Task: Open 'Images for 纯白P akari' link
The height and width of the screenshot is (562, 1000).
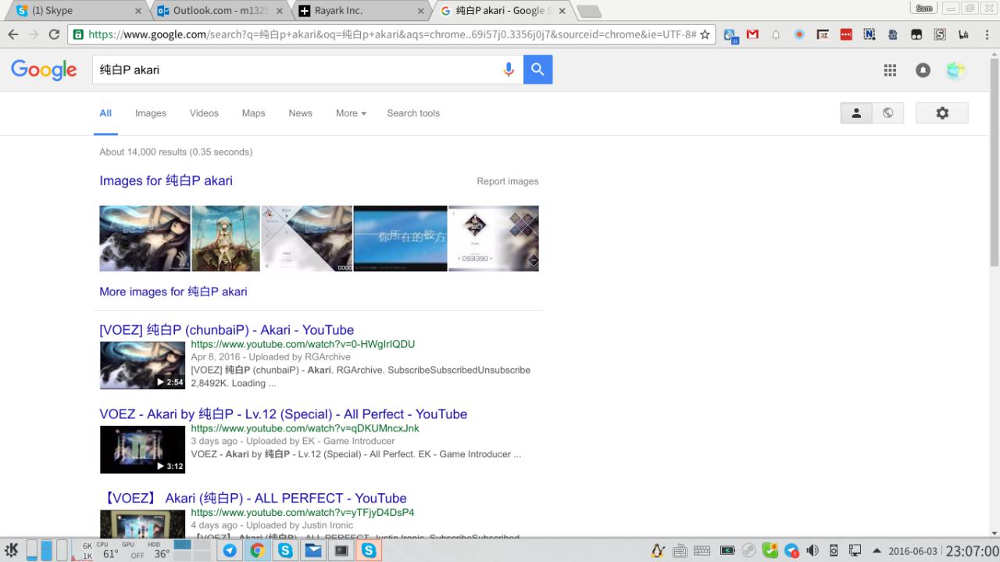Action: pos(166,181)
